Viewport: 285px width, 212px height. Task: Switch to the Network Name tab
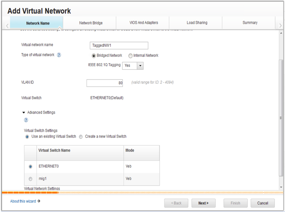[37, 23]
